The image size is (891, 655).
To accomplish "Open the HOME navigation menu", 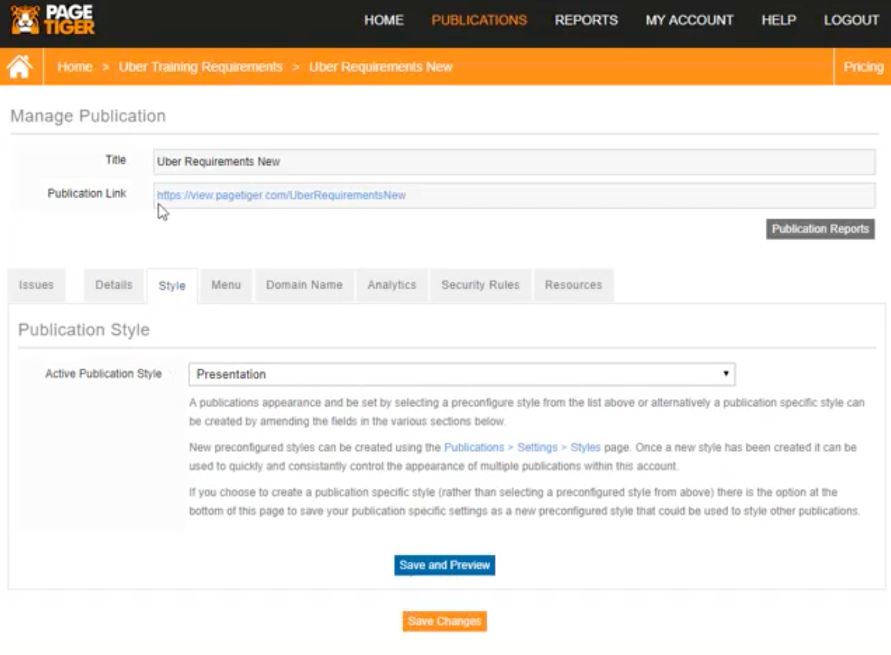I will click(384, 20).
